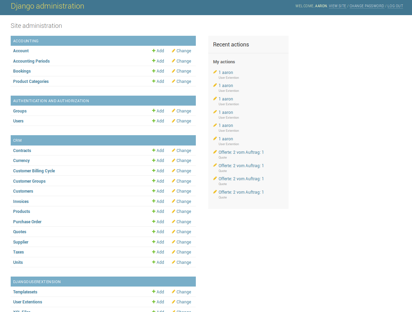The image size is (412, 312).
Task: Click the pencil icon beside the first Offerte action
Action: (x=215, y=152)
